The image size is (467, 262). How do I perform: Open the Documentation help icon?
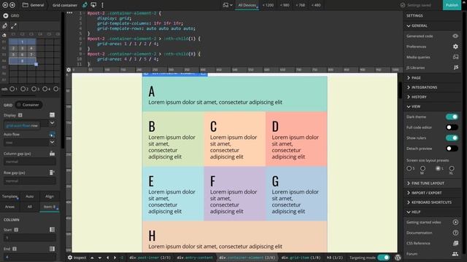(x=455, y=233)
